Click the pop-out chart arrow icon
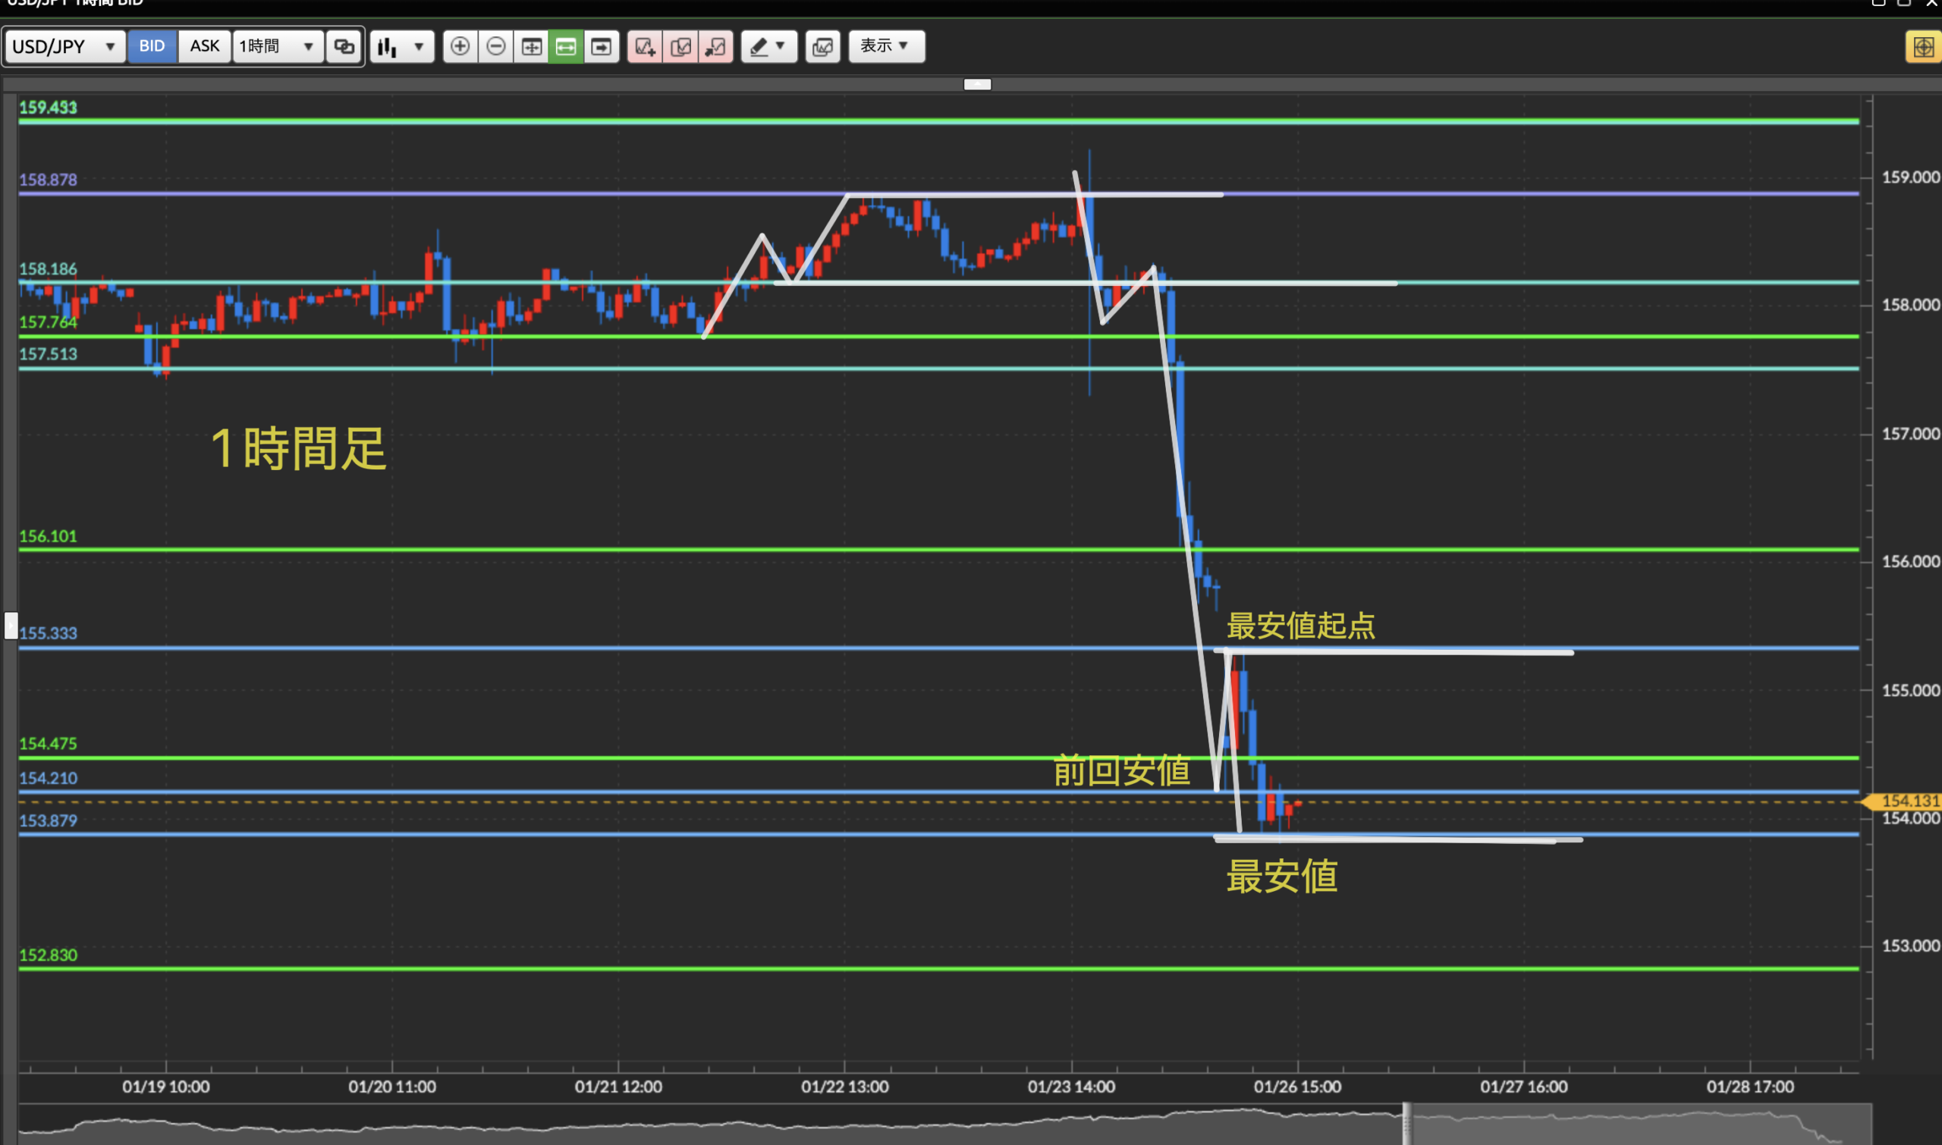1942x1145 pixels. pos(715,46)
